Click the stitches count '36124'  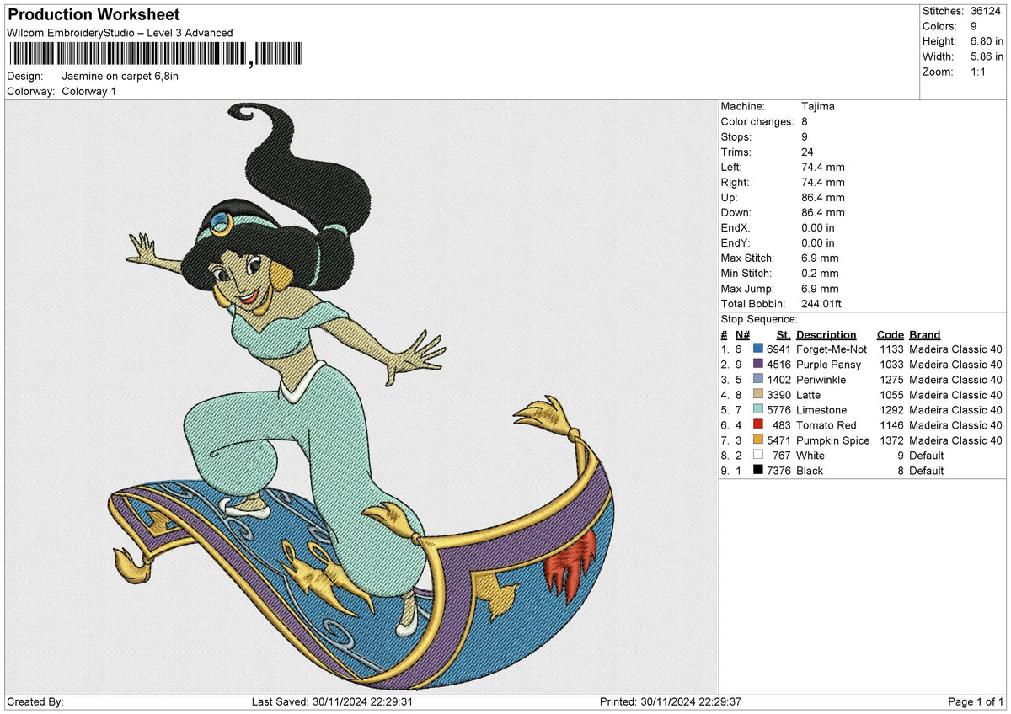tap(987, 11)
